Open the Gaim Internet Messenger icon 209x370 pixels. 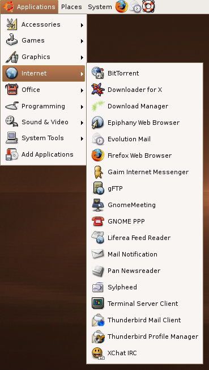98,172
